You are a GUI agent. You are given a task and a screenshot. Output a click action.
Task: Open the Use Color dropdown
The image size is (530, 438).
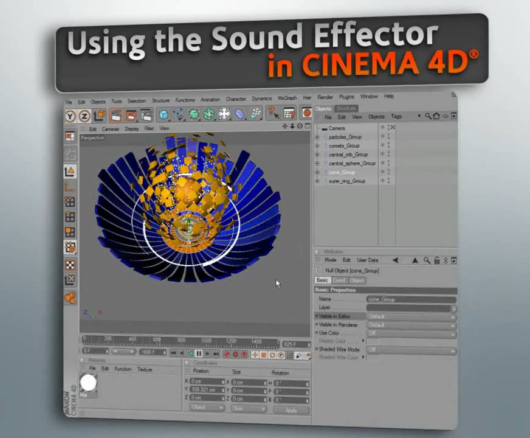411,333
